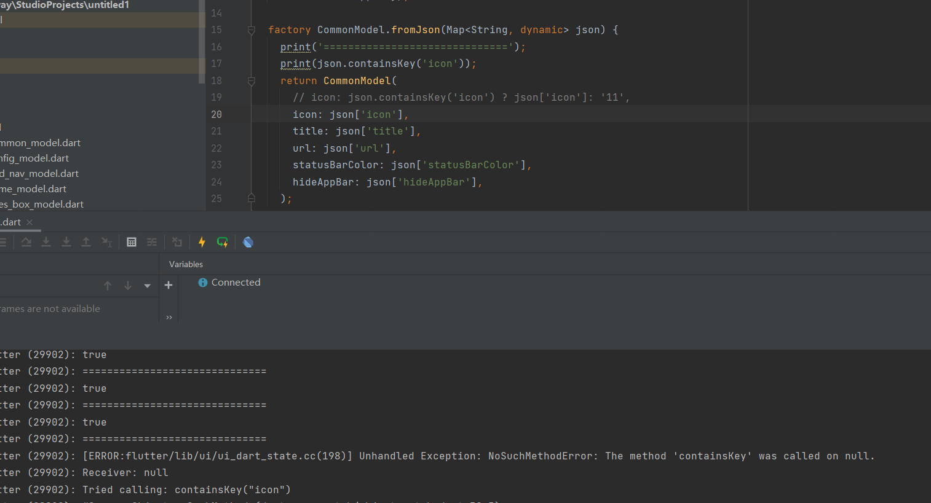Trigger Flutter Hot Reload lightning icon

coord(202,242)
